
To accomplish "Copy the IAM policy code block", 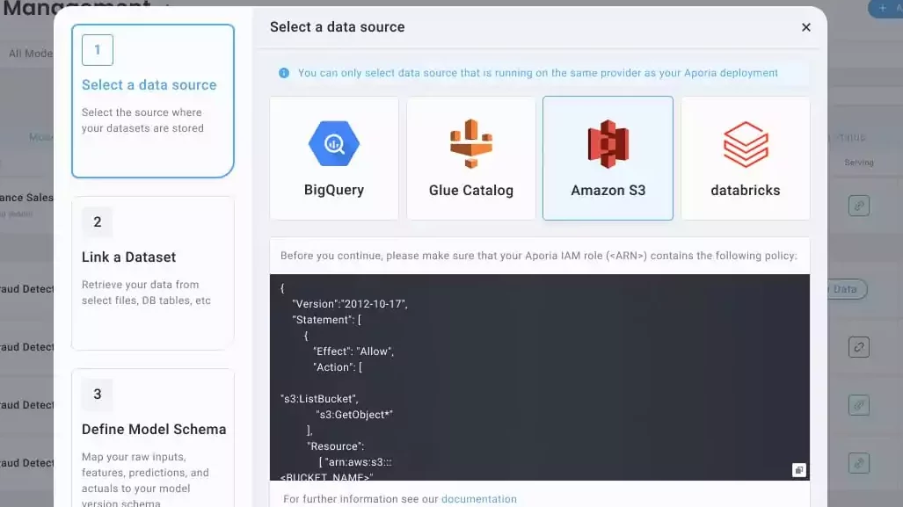I will tap(798, 470).
